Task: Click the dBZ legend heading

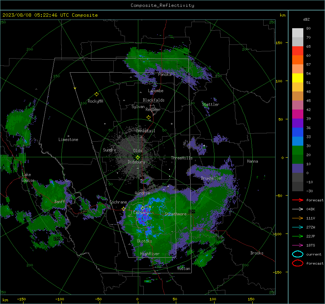Action: [x=306, y=19]
